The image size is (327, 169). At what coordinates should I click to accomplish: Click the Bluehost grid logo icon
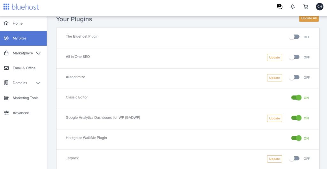pyautogui.click(x=6, y=6)
